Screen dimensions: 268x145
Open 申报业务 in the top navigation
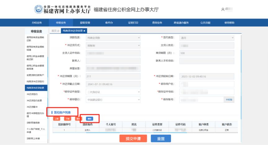click(x=61, y=23)
